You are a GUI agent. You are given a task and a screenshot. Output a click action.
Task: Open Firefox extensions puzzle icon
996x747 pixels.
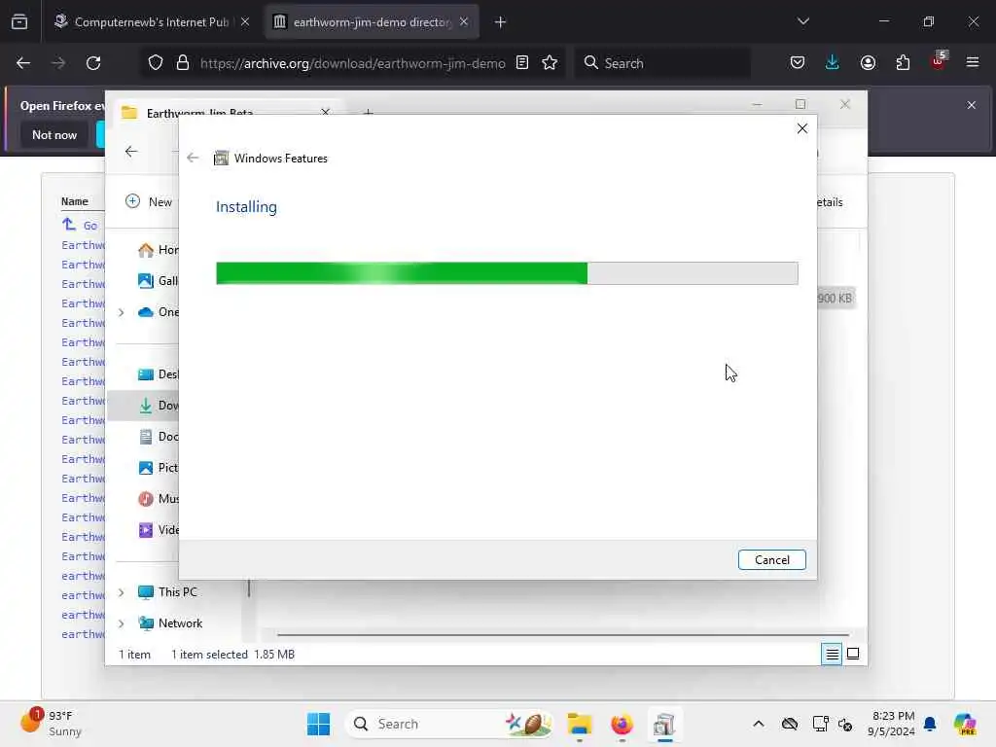pos(903,63)
